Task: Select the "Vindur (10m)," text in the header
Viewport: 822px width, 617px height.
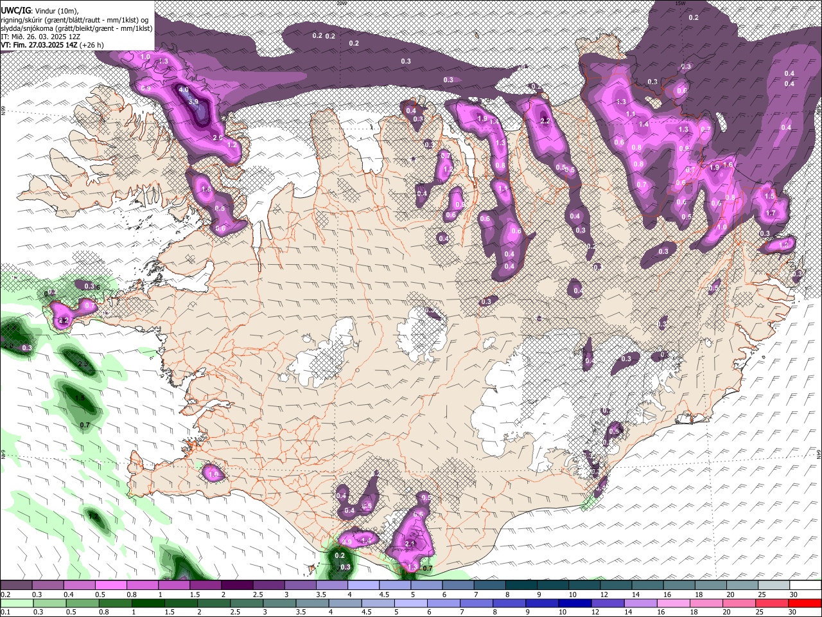Action: pos(57,11)
